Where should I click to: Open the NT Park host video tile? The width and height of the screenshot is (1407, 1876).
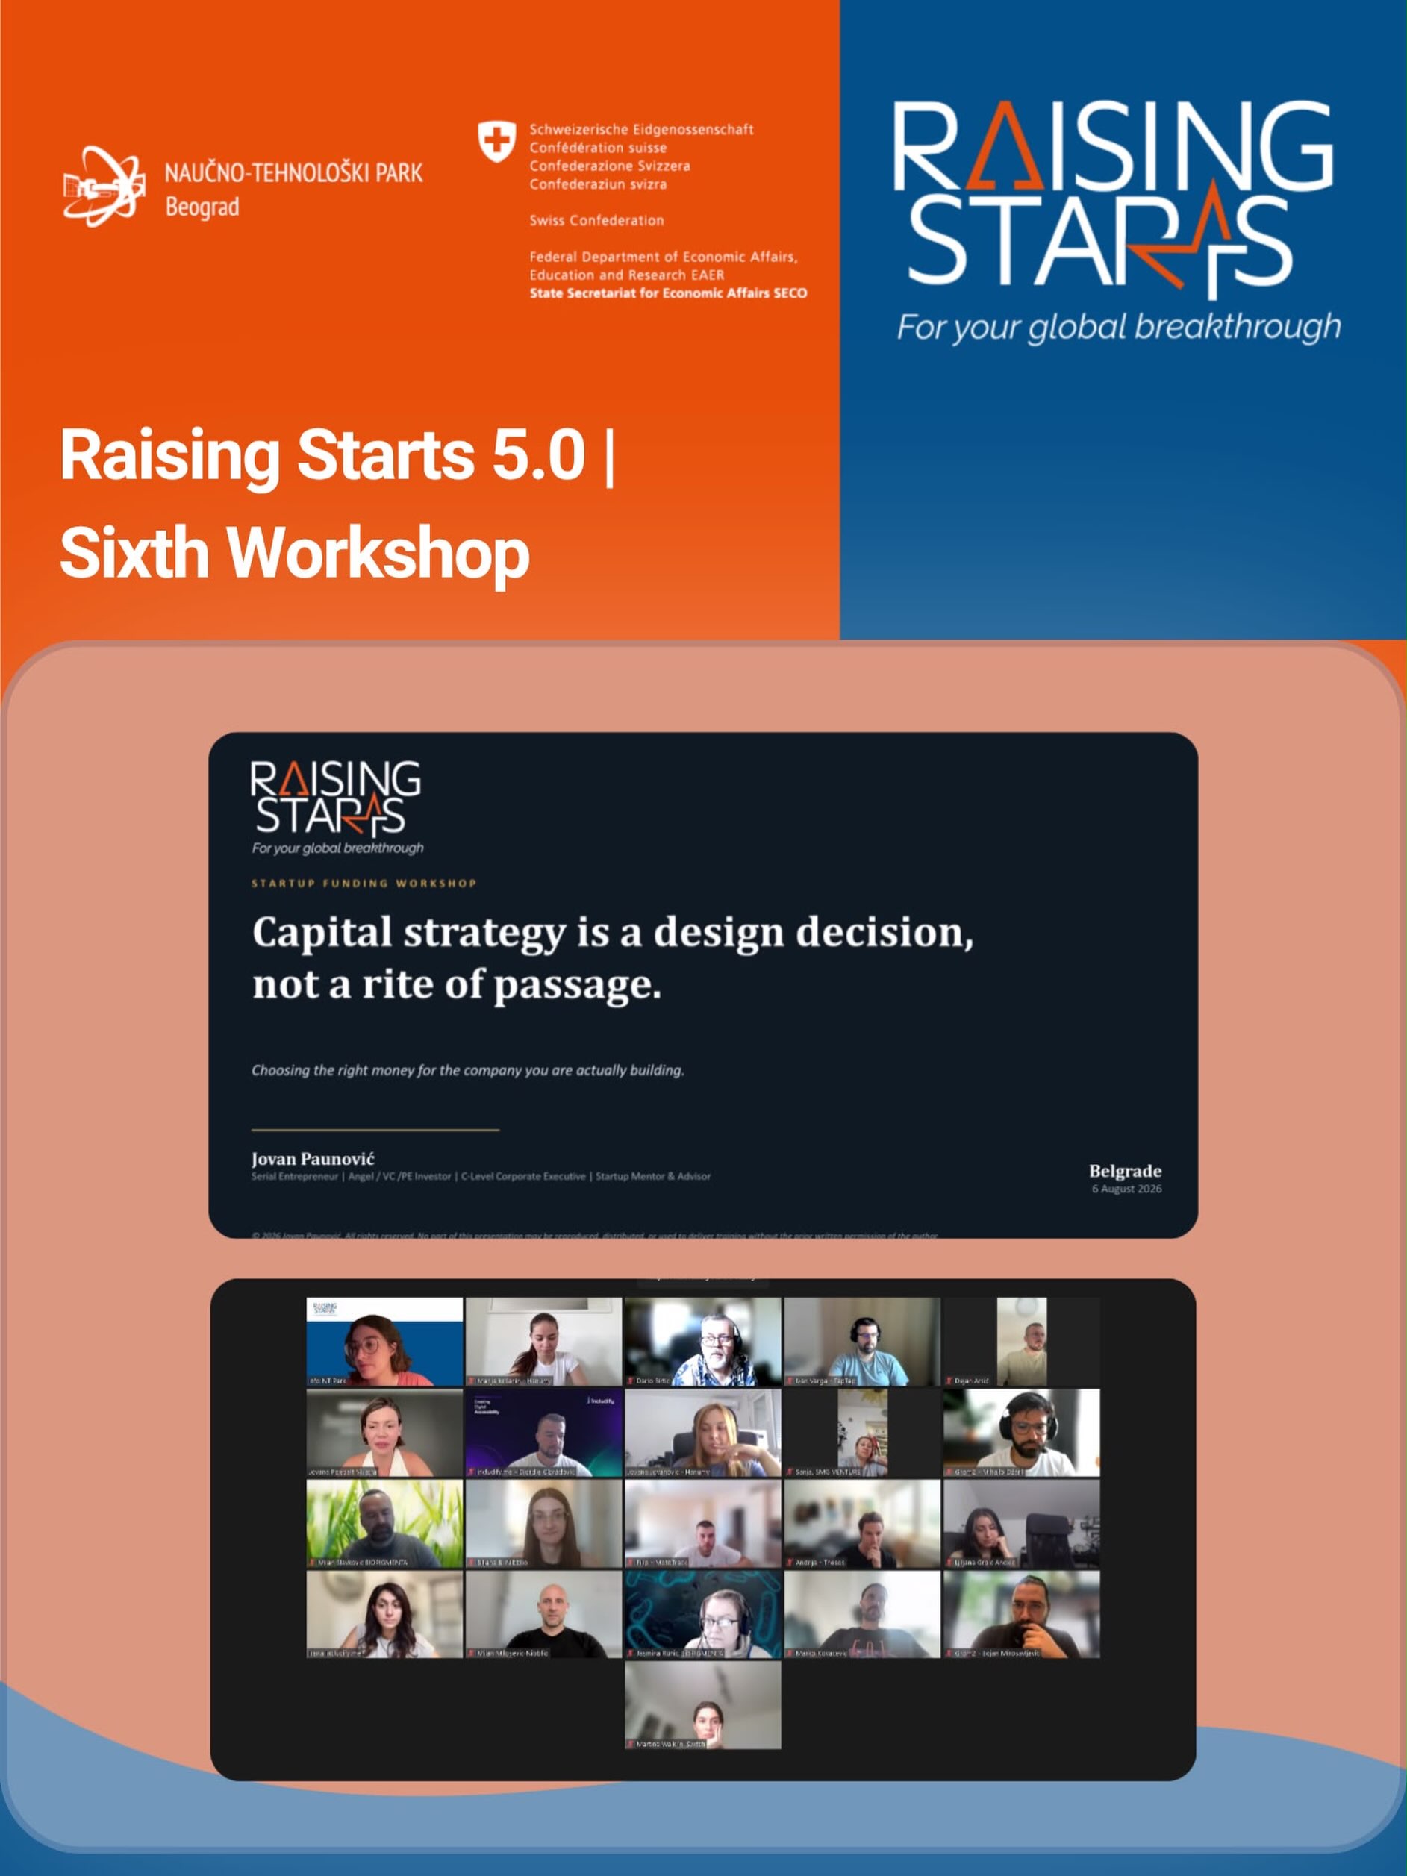pos(384,1342)
